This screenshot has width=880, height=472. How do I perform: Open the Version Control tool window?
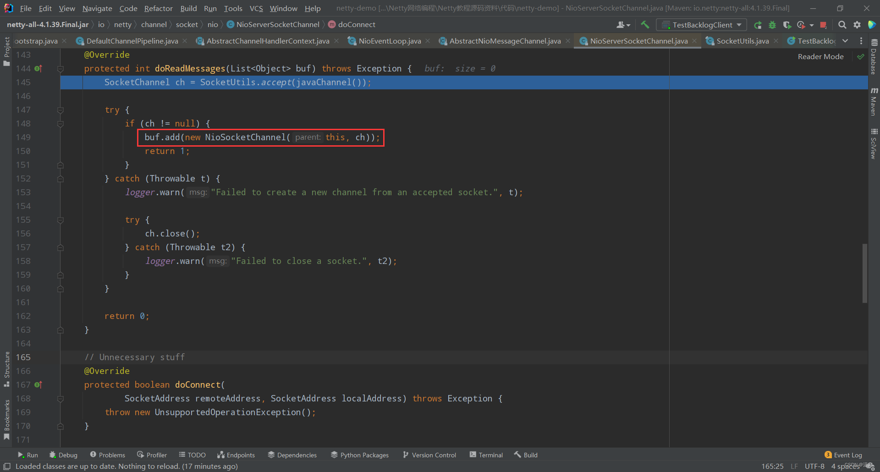click(x=429, y=455)
